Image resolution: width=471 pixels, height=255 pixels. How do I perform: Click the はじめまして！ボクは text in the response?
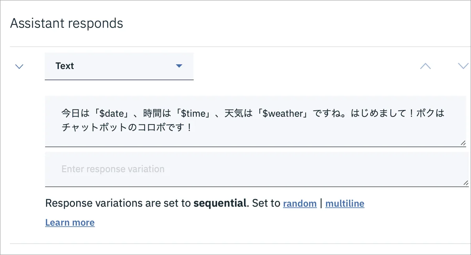(x=398, y=114)
